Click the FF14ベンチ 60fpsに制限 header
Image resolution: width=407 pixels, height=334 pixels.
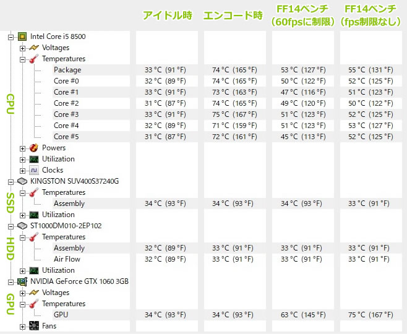click(x=302, y=15)
